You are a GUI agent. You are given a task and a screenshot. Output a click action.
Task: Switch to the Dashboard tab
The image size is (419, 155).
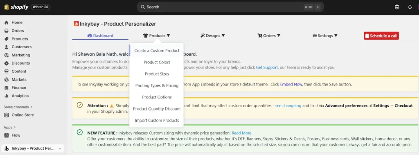[x=100, y=36]
